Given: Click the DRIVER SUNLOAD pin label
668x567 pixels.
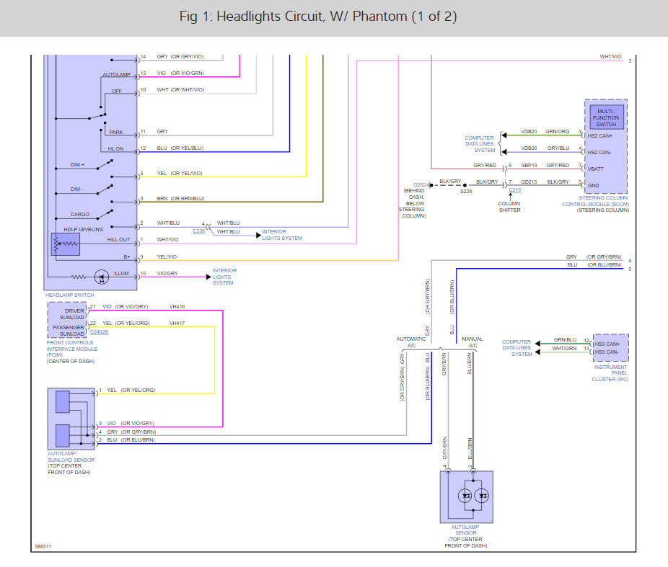Looking at the screenshot, I should tap(72, 314).
